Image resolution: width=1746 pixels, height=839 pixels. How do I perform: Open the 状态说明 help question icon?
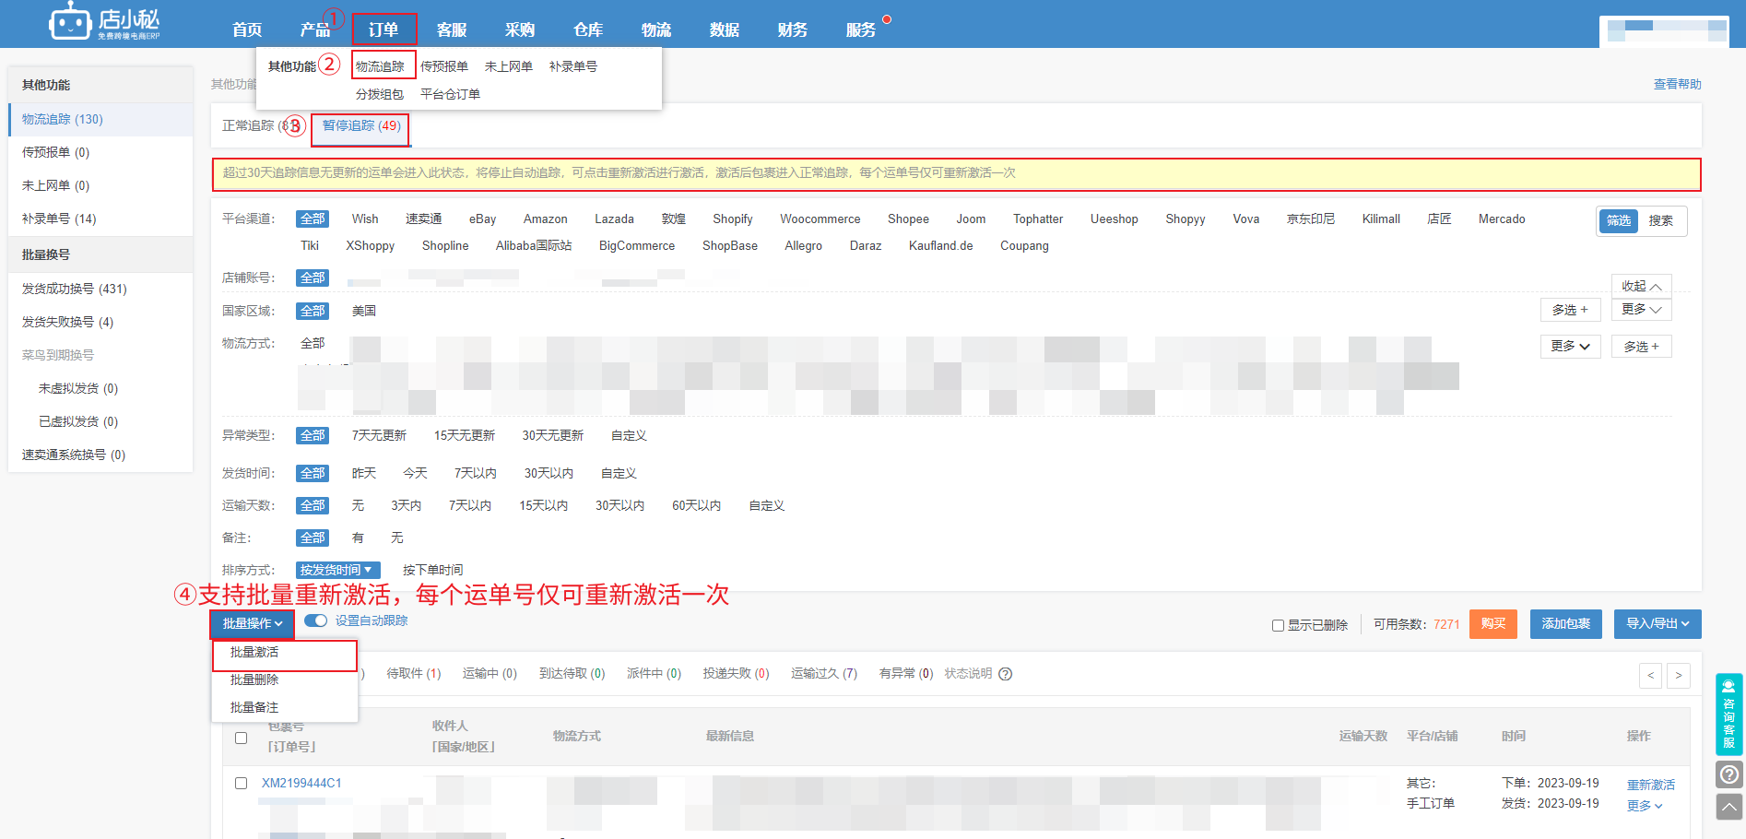tap(1006, 674)
